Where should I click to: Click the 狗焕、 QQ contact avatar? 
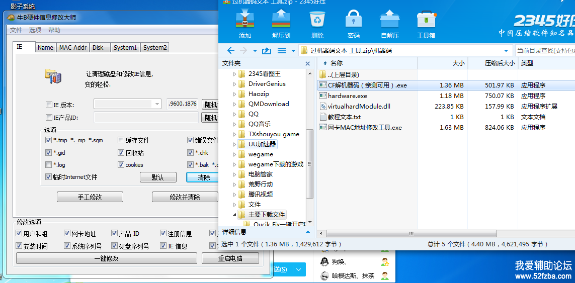(x=324, y=262)
